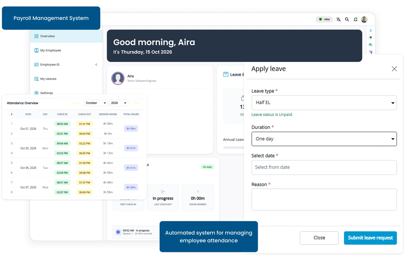The height and width of the screenshot is (256, 405).
Task: Click the Oct 01, 2026 date cell
Action: pos(28,129)
